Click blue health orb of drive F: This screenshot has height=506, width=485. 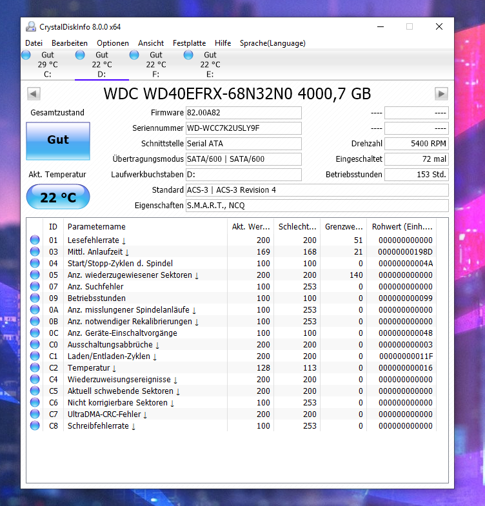click(x=134, y=55)
